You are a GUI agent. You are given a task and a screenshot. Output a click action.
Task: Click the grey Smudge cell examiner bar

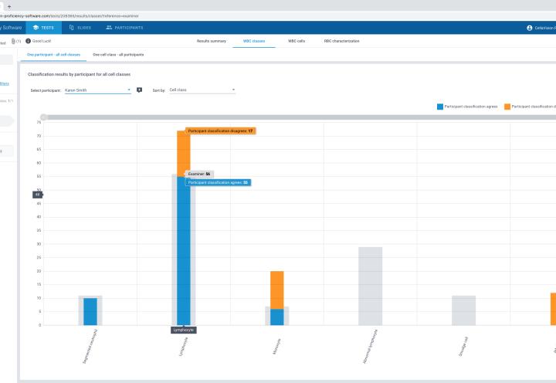point(463,310)
